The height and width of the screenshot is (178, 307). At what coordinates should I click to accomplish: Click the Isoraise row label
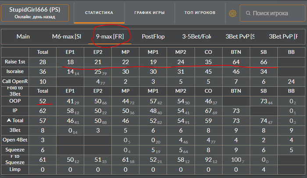(15, 71)
